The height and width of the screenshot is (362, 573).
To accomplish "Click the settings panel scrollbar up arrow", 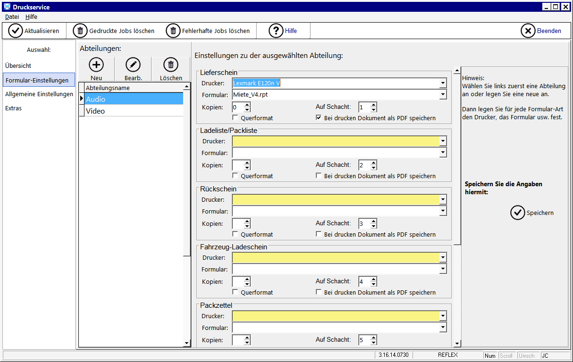I will [x=457, y=72].
